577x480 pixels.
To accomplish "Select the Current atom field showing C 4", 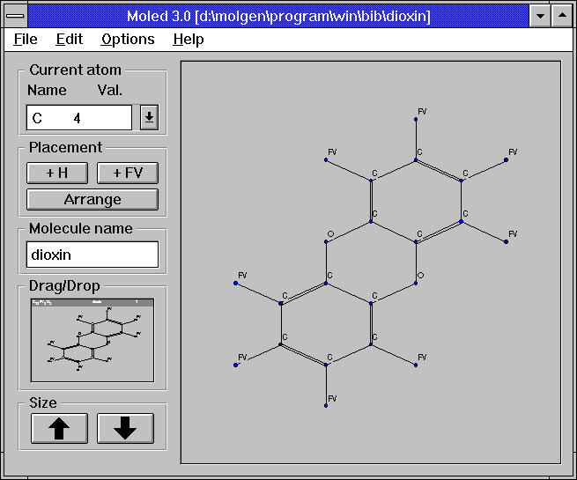I will (79, 118).
